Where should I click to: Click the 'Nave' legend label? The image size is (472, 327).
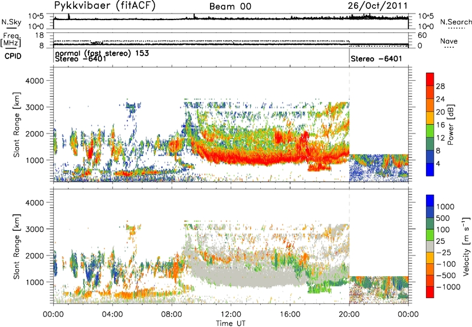(449, 41)
